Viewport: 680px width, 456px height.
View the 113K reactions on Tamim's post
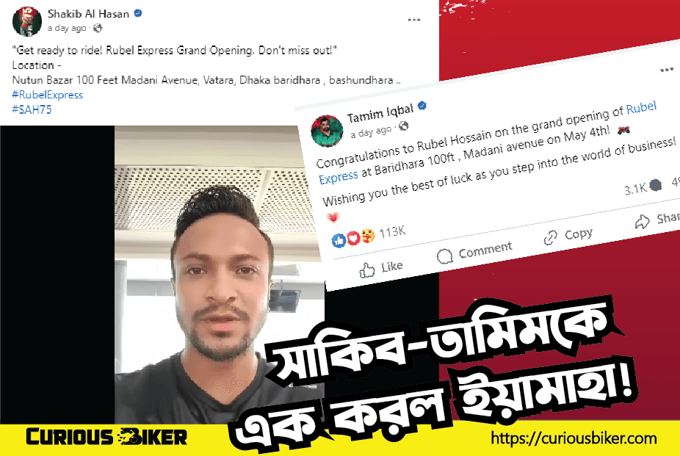368,236
